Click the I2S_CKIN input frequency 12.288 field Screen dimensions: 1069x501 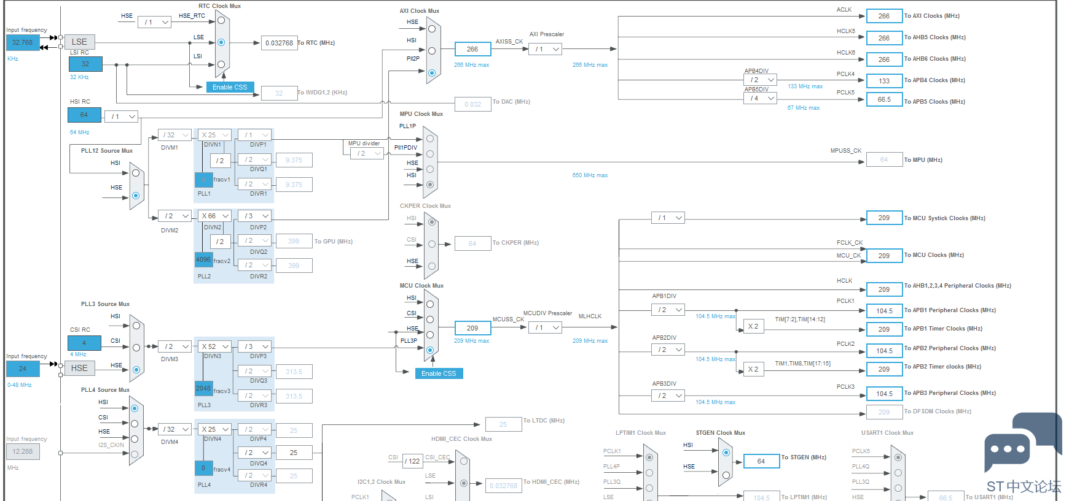[x=23, y=451]
